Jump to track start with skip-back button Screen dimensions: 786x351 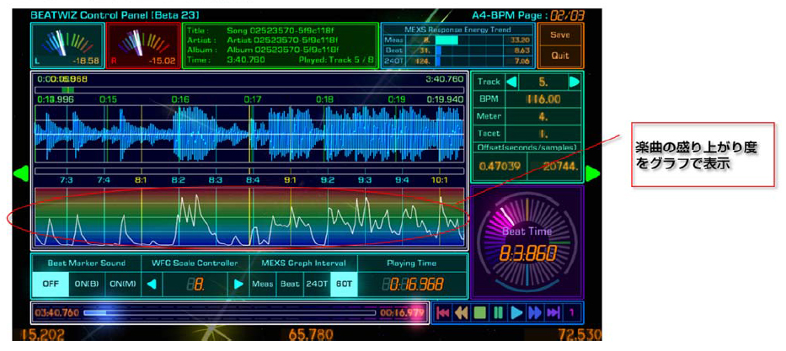click(442, 313)
